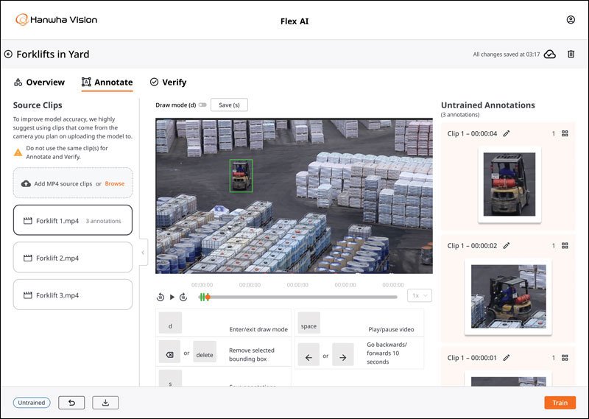Viewport: 589px width, 419px height.
Task: Click the 'Play/pause video' label
Action: pyautogui.click(x=391, y=329)
